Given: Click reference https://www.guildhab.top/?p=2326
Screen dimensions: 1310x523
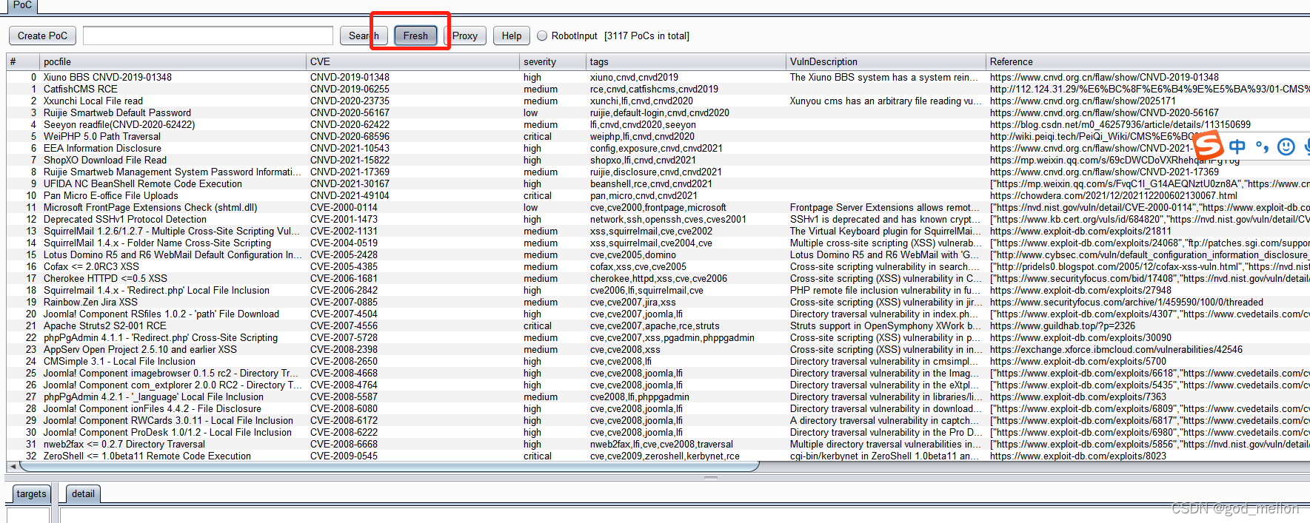Looking at the screenshot, I should 1062,325.
